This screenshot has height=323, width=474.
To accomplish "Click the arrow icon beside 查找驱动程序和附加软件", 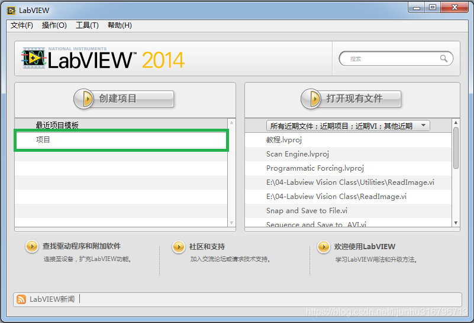I will click(32, 247).
